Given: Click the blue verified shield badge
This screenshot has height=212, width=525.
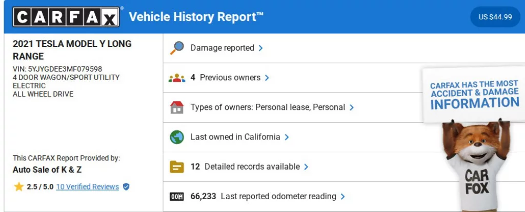Looking at the screenshot, I should coord(126,187).
